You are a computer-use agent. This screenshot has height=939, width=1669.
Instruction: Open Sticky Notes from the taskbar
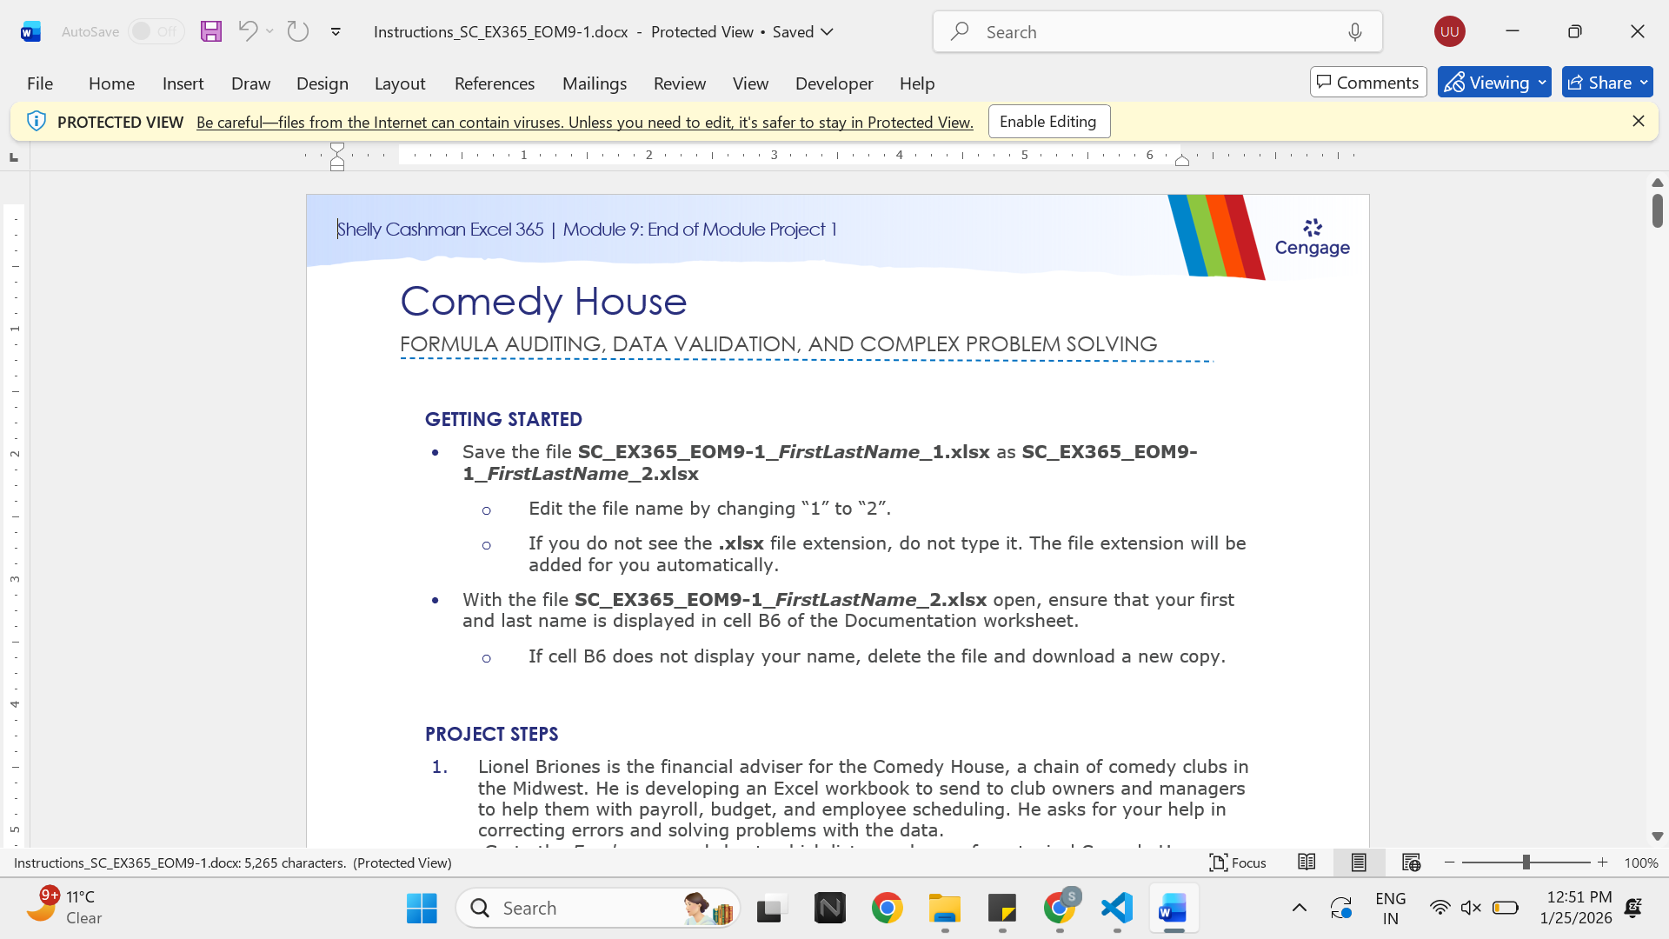point(1002,909)
